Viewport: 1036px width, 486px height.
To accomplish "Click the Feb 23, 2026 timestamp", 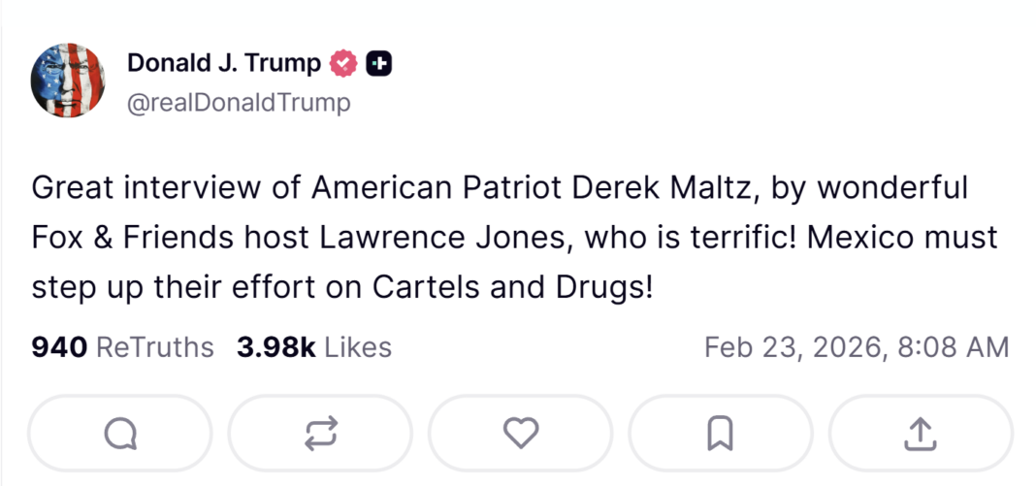I will pos(857,347).
